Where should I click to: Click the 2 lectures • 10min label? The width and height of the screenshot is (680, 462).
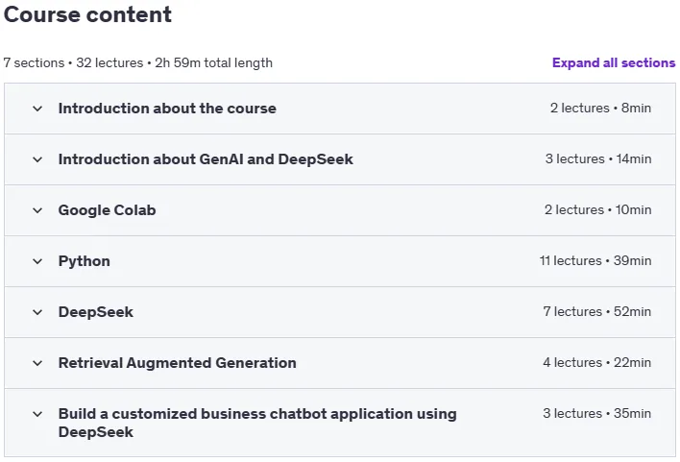tap(597, 209)
